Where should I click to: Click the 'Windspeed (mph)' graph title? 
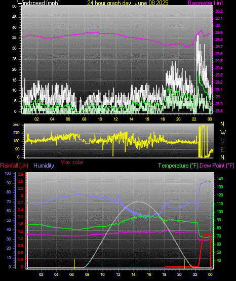pyautogui.click(x=38, y=3)
